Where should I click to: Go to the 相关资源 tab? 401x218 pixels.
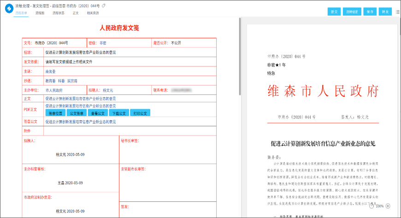[93, 13]
